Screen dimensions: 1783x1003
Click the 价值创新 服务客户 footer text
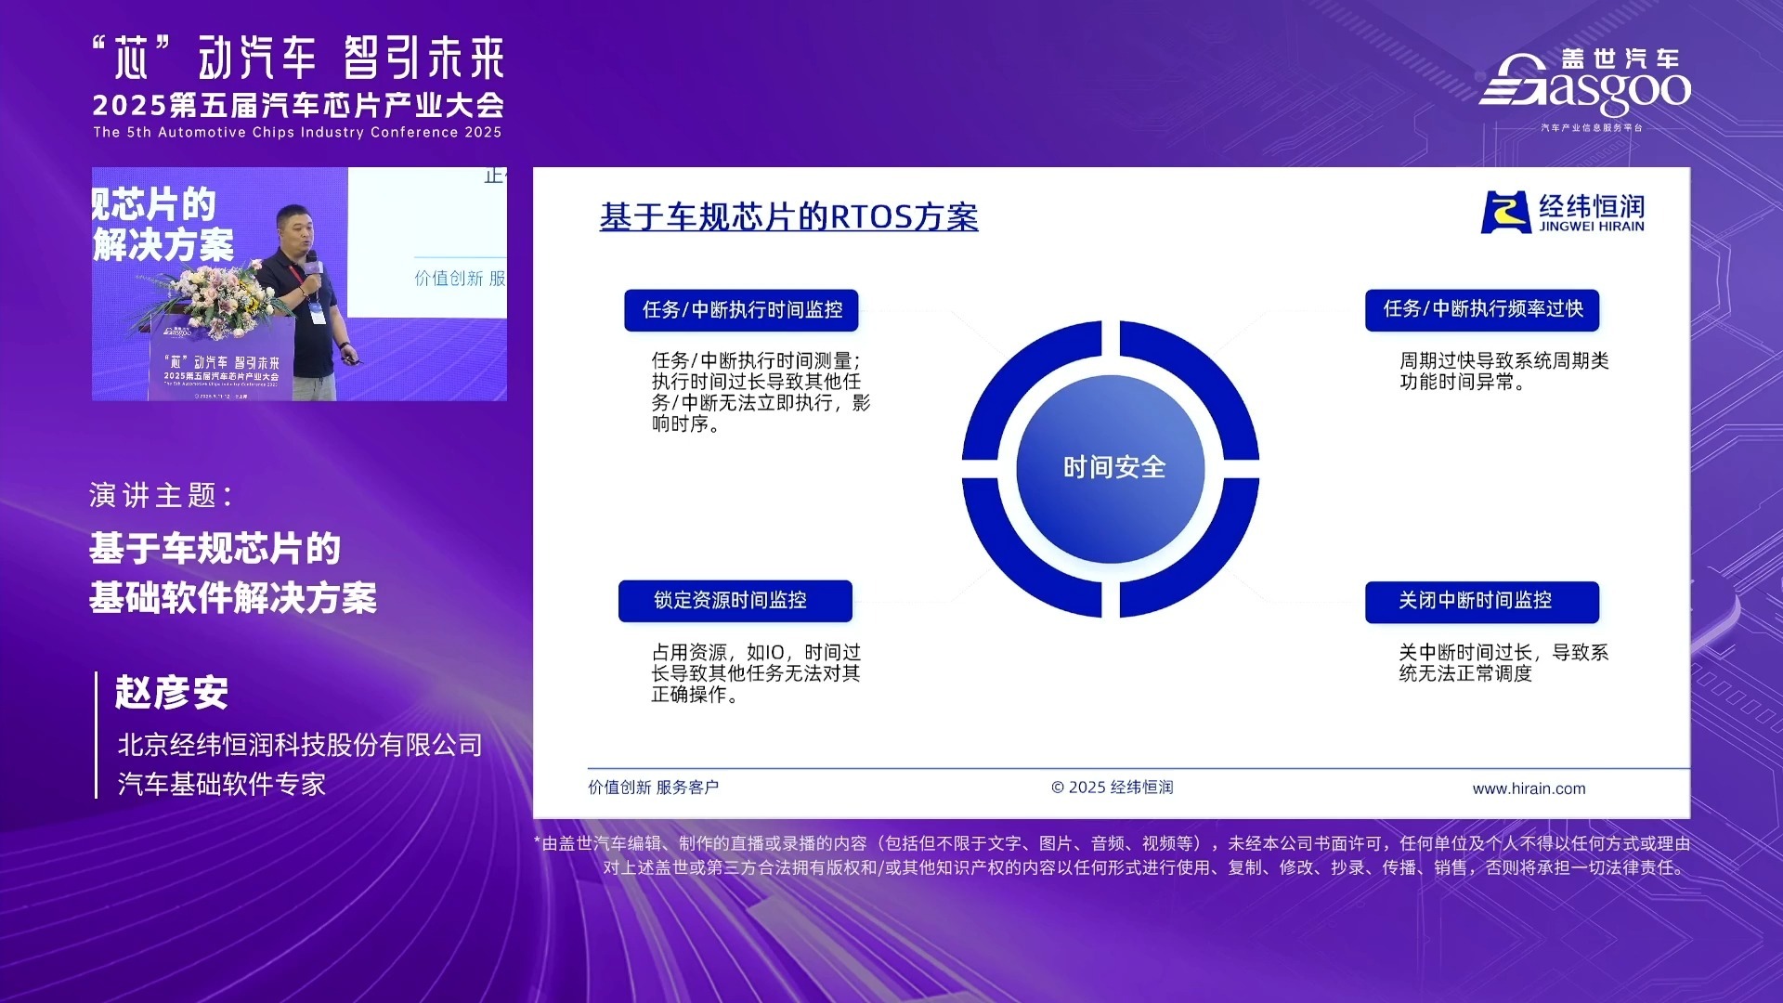click(x=656, y=788)
